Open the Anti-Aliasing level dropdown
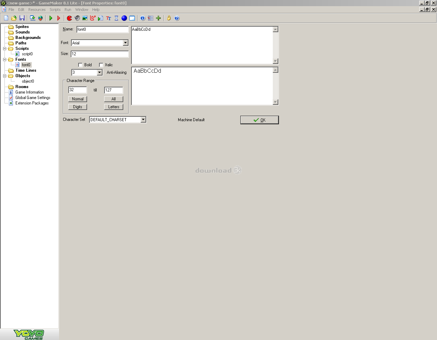The width and height of the screenshot is (437, 340). [99, 72]
